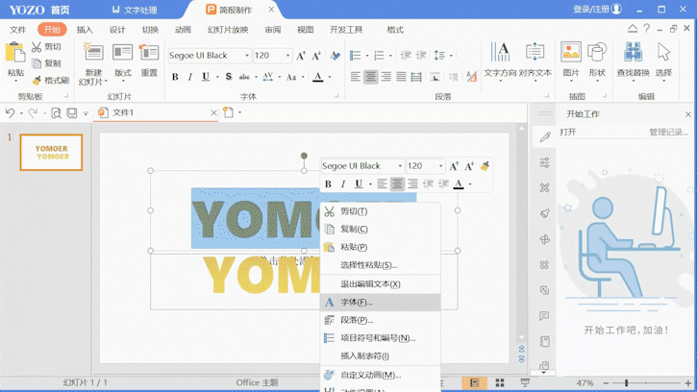The width and height of the screenshot is (697, 392).
Task: Click the reset slide 重置 icon
Action: 149,54
